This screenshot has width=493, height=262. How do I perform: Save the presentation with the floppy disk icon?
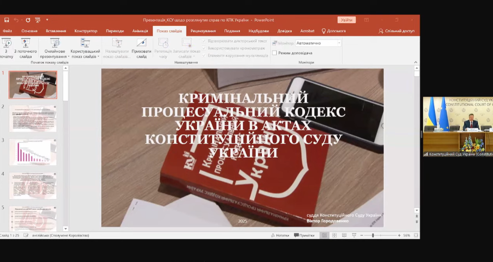tap(7, 20)
